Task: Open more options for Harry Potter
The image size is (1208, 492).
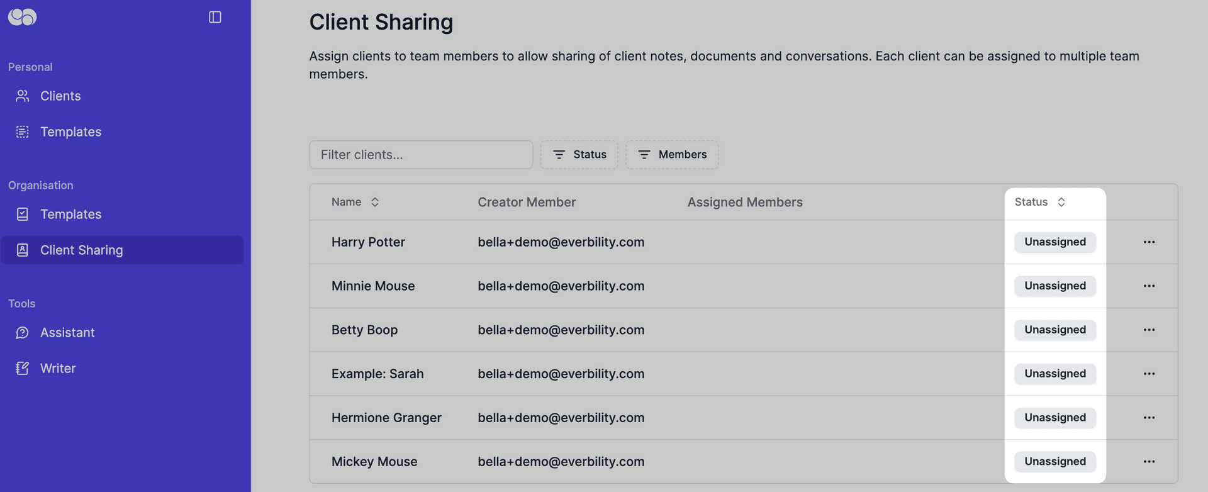Action: 1149,242
